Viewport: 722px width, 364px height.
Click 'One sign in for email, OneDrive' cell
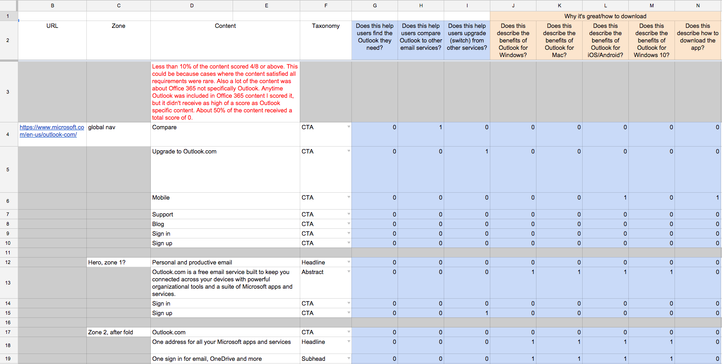[x=225, y=359]
